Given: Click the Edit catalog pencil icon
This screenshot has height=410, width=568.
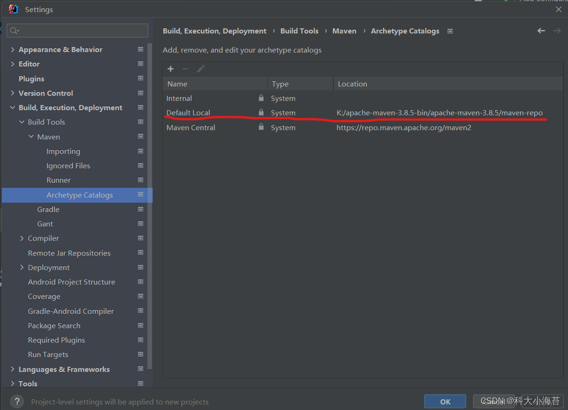Looking at the screenshot, I should point(201,69).
